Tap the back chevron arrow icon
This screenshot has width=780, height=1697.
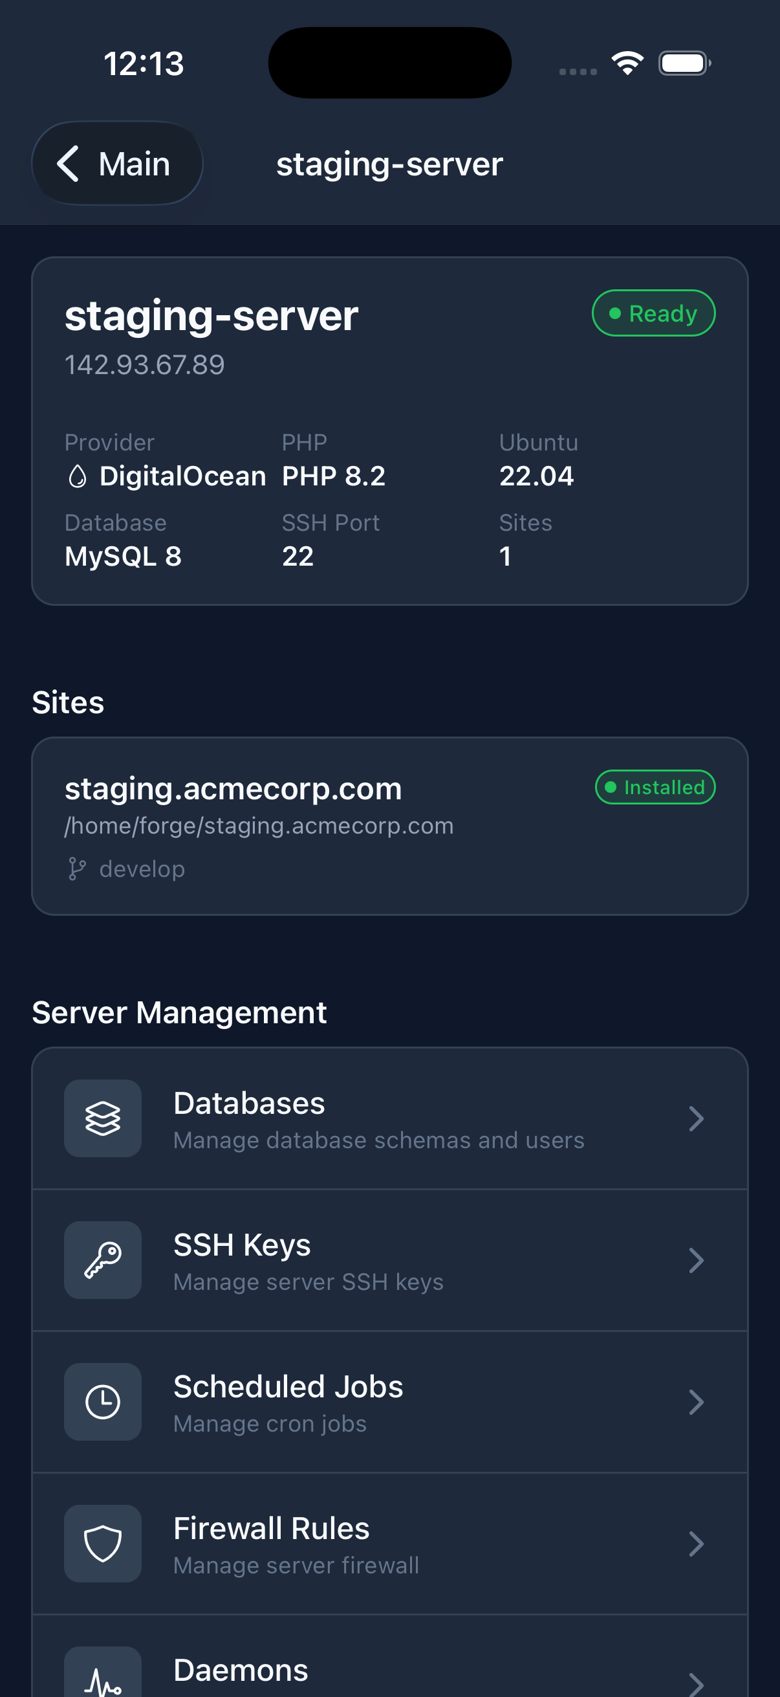[69, 163]
